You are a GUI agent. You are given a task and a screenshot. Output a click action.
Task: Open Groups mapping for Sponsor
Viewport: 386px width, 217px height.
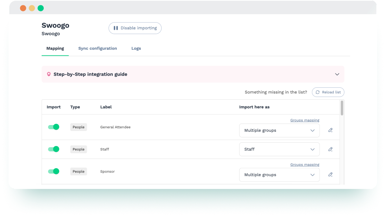pyautogui.click(x=305, y=164)
